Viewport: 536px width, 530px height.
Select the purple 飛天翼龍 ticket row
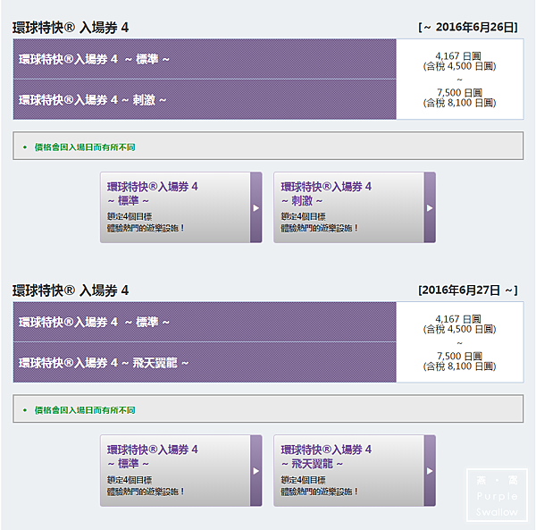[x=205, y=363]
